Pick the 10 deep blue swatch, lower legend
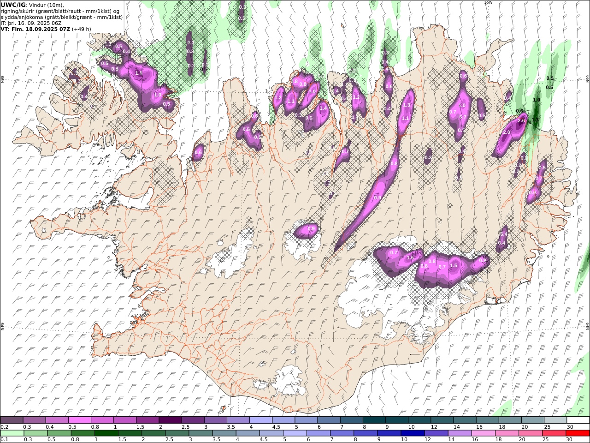Viewport: 590px width, 443px height. (x=413, y=433)
